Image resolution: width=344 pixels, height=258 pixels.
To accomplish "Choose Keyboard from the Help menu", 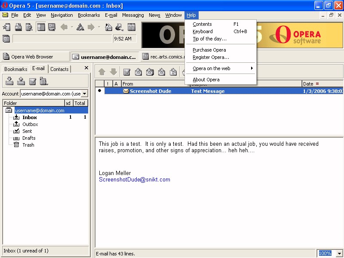I will click(221, 31).
